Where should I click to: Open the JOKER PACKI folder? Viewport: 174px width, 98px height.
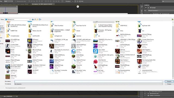121,26
